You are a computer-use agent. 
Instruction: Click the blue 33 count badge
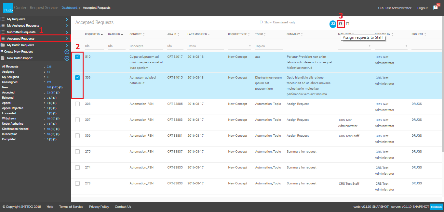(x=333, y=24)
